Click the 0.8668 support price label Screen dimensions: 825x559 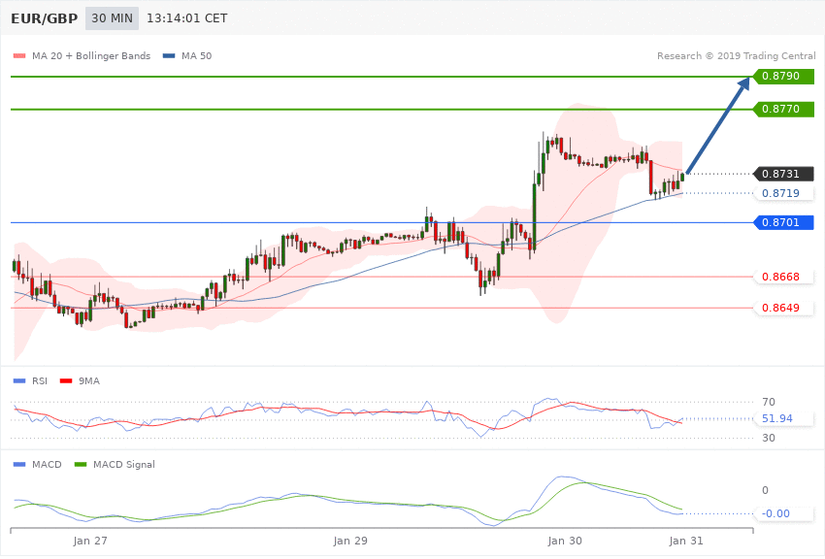[784, 277]
